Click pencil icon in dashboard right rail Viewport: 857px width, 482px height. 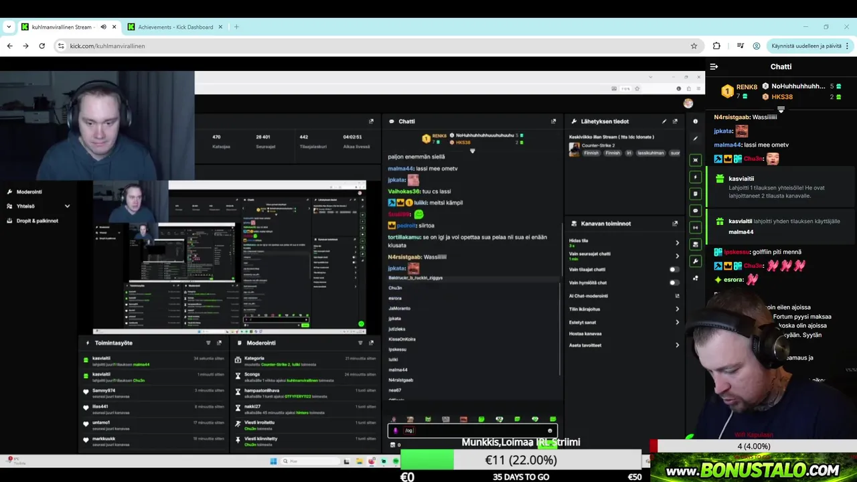click(695, 139)
